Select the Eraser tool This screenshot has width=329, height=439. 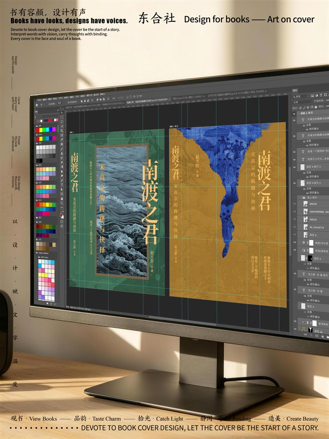(x=62, y=162)
